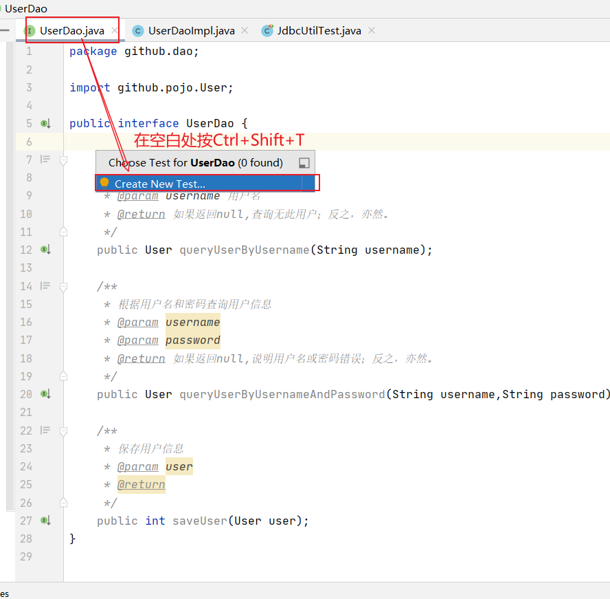Open popup in Find tool window icon
The image size is (610, 599).
304,163
